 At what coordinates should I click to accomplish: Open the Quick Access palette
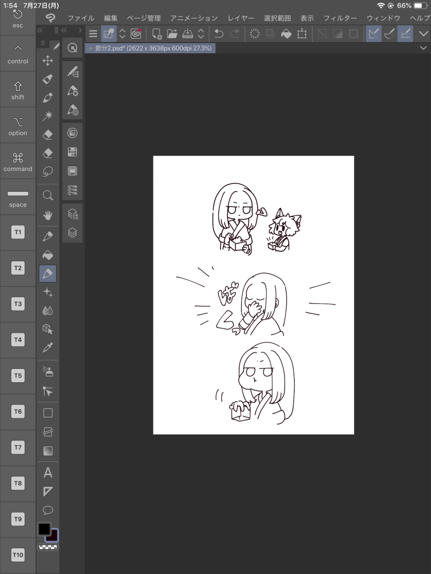click(73, 48)
